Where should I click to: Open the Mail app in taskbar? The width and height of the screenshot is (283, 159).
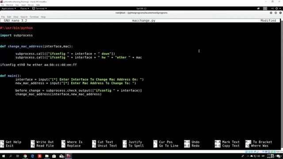tap(61, 156)
